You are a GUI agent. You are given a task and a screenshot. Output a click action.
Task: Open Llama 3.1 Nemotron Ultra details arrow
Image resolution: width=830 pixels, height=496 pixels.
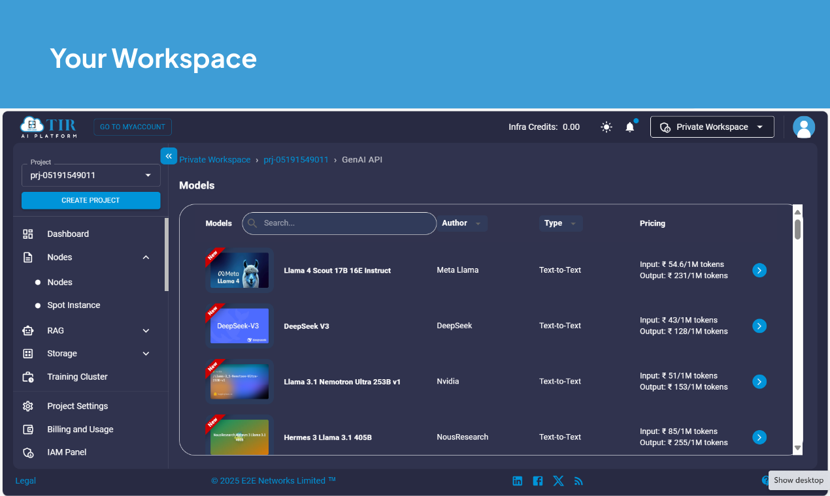point(759,381)
